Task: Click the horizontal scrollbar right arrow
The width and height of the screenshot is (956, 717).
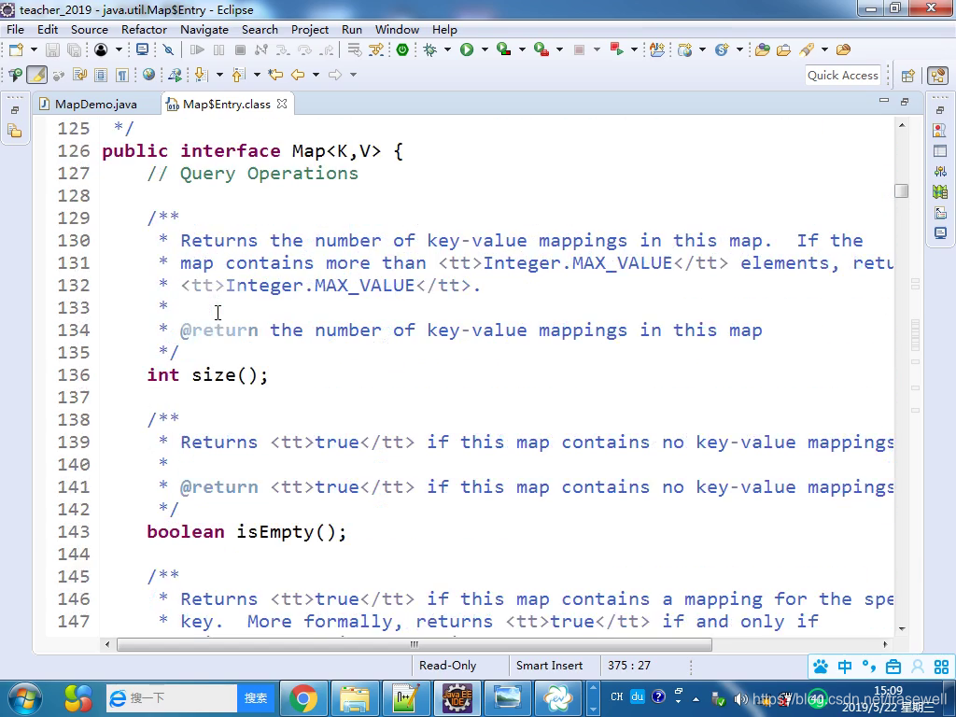Action: [885, 644]
